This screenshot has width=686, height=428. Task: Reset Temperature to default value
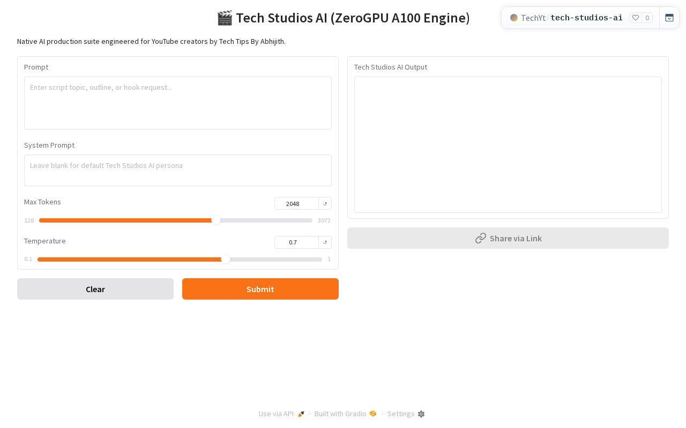pos(325,242)
